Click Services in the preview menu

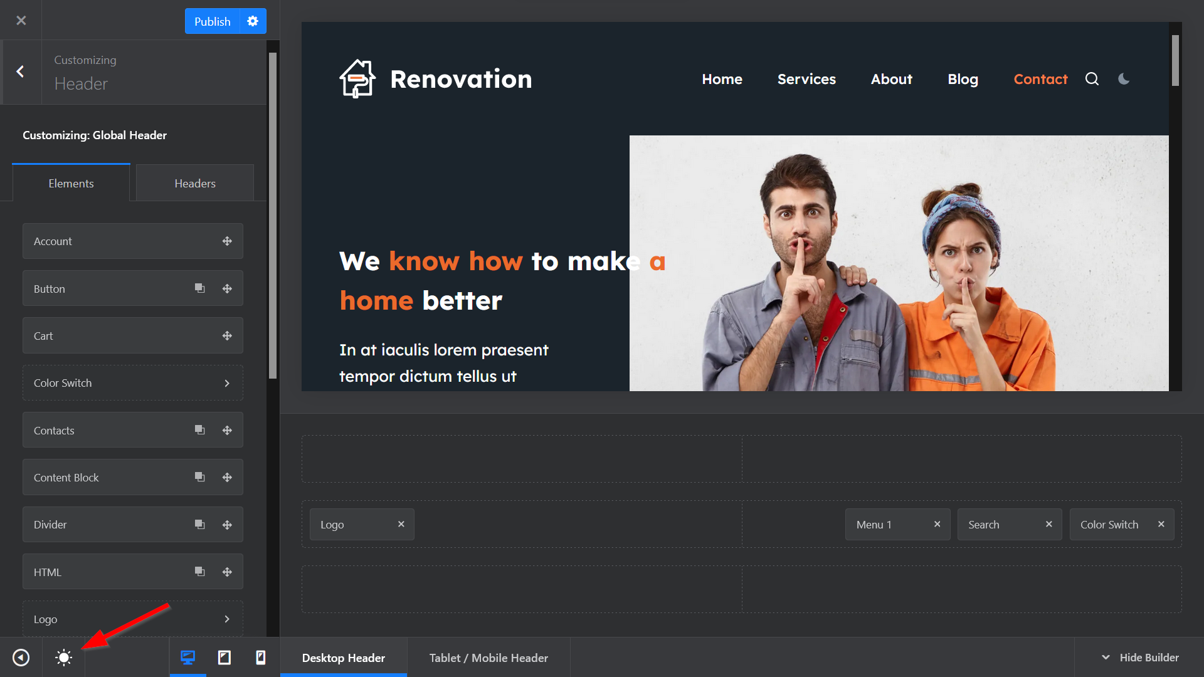(806, 80)
